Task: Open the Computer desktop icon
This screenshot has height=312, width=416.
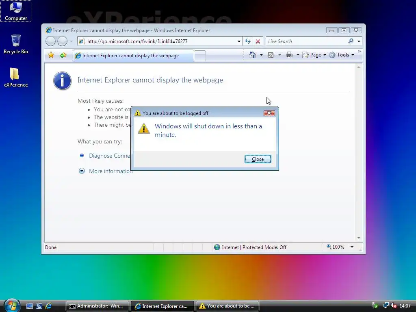Action: point(16,11)
